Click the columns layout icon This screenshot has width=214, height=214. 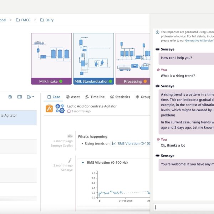20,97
